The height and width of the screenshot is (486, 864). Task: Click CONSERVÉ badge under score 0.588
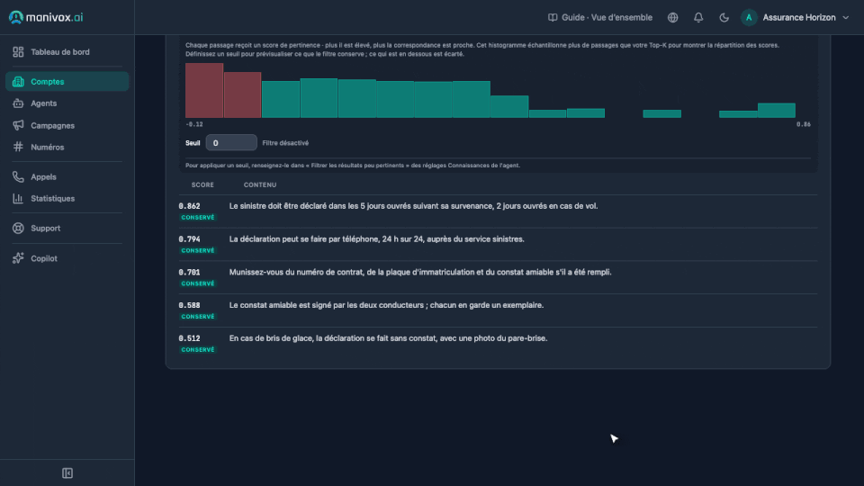click(198, 317)
